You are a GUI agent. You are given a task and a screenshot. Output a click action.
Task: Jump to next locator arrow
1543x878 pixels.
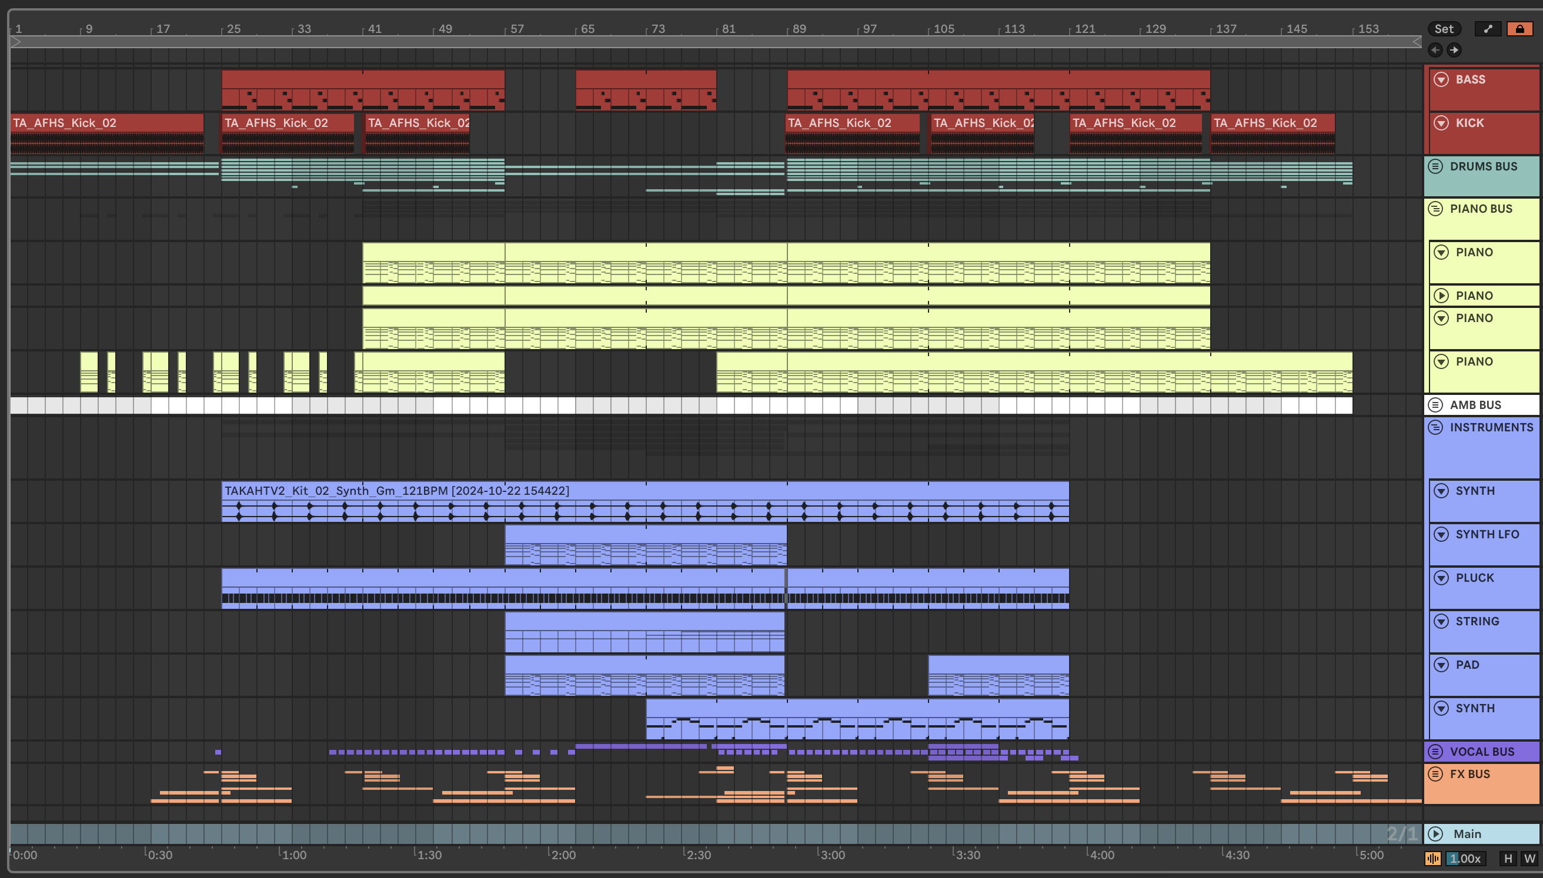tap(1454, 50)
